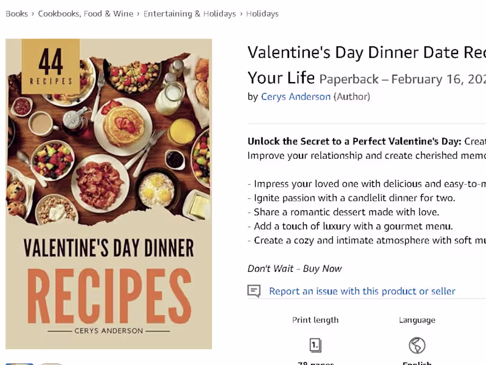This screenshot has height=365, width=486.
Task: Click the '44 Recipes' badge on cover
Action: pos(50,67)
